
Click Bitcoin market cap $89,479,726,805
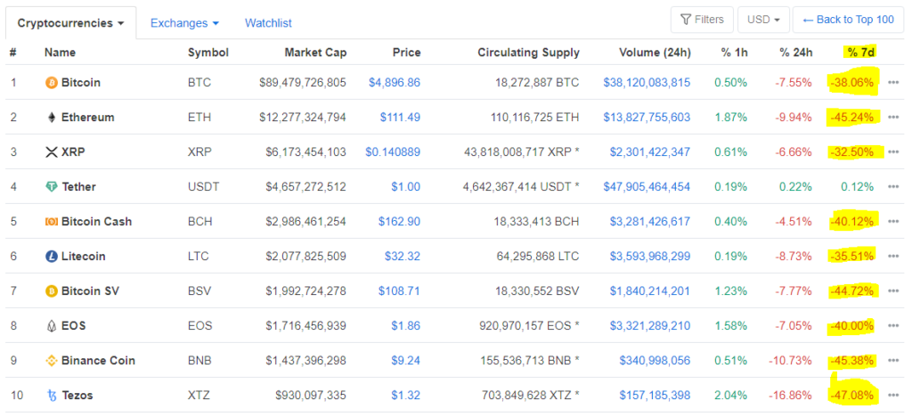pyautogui.click(x=303, y=83)
